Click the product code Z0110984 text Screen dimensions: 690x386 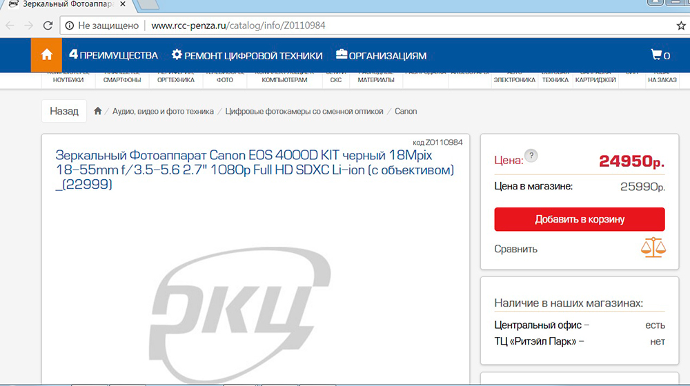click(437, 142)
